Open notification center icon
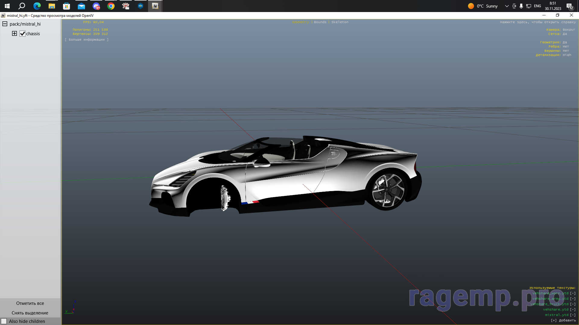This screenshot has width=579, height=325. [570, 6]
